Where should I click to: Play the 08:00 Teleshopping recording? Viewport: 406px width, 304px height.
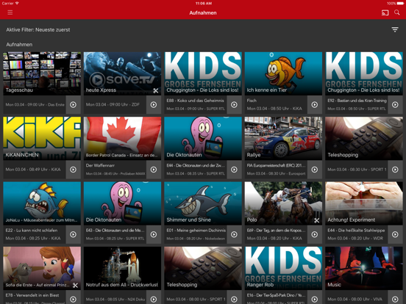235,299
